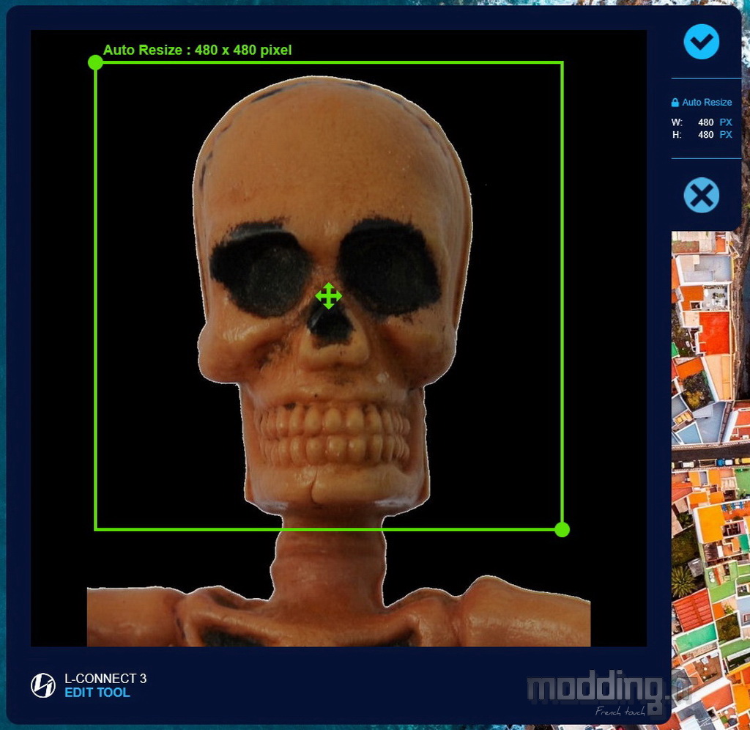Click the L-CONNECT 3 title text
750x730 pixels.
(105, 678)
